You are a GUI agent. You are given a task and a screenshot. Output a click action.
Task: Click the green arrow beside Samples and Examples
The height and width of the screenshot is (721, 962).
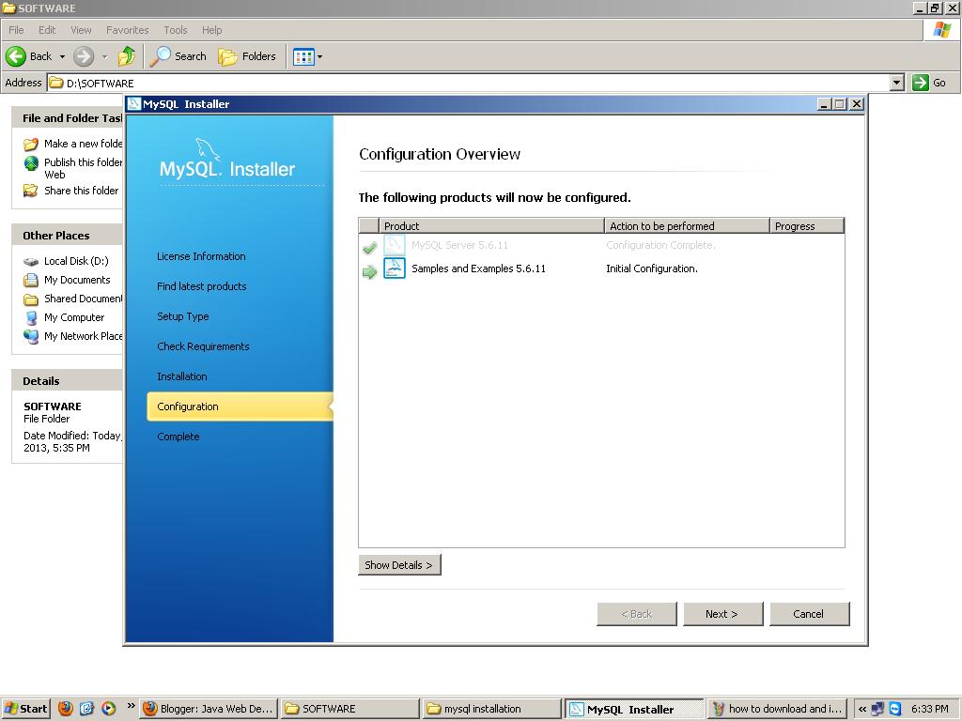click(x=369, y=269)
